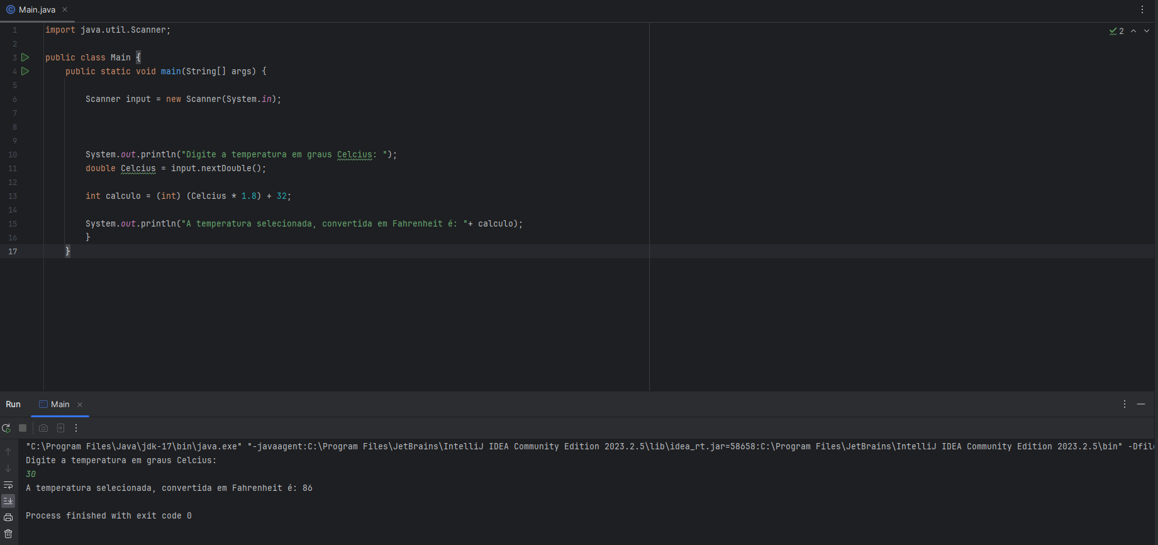
Task: Click the 'Process finished with exit code 0' text
Action: click(109, 515)
